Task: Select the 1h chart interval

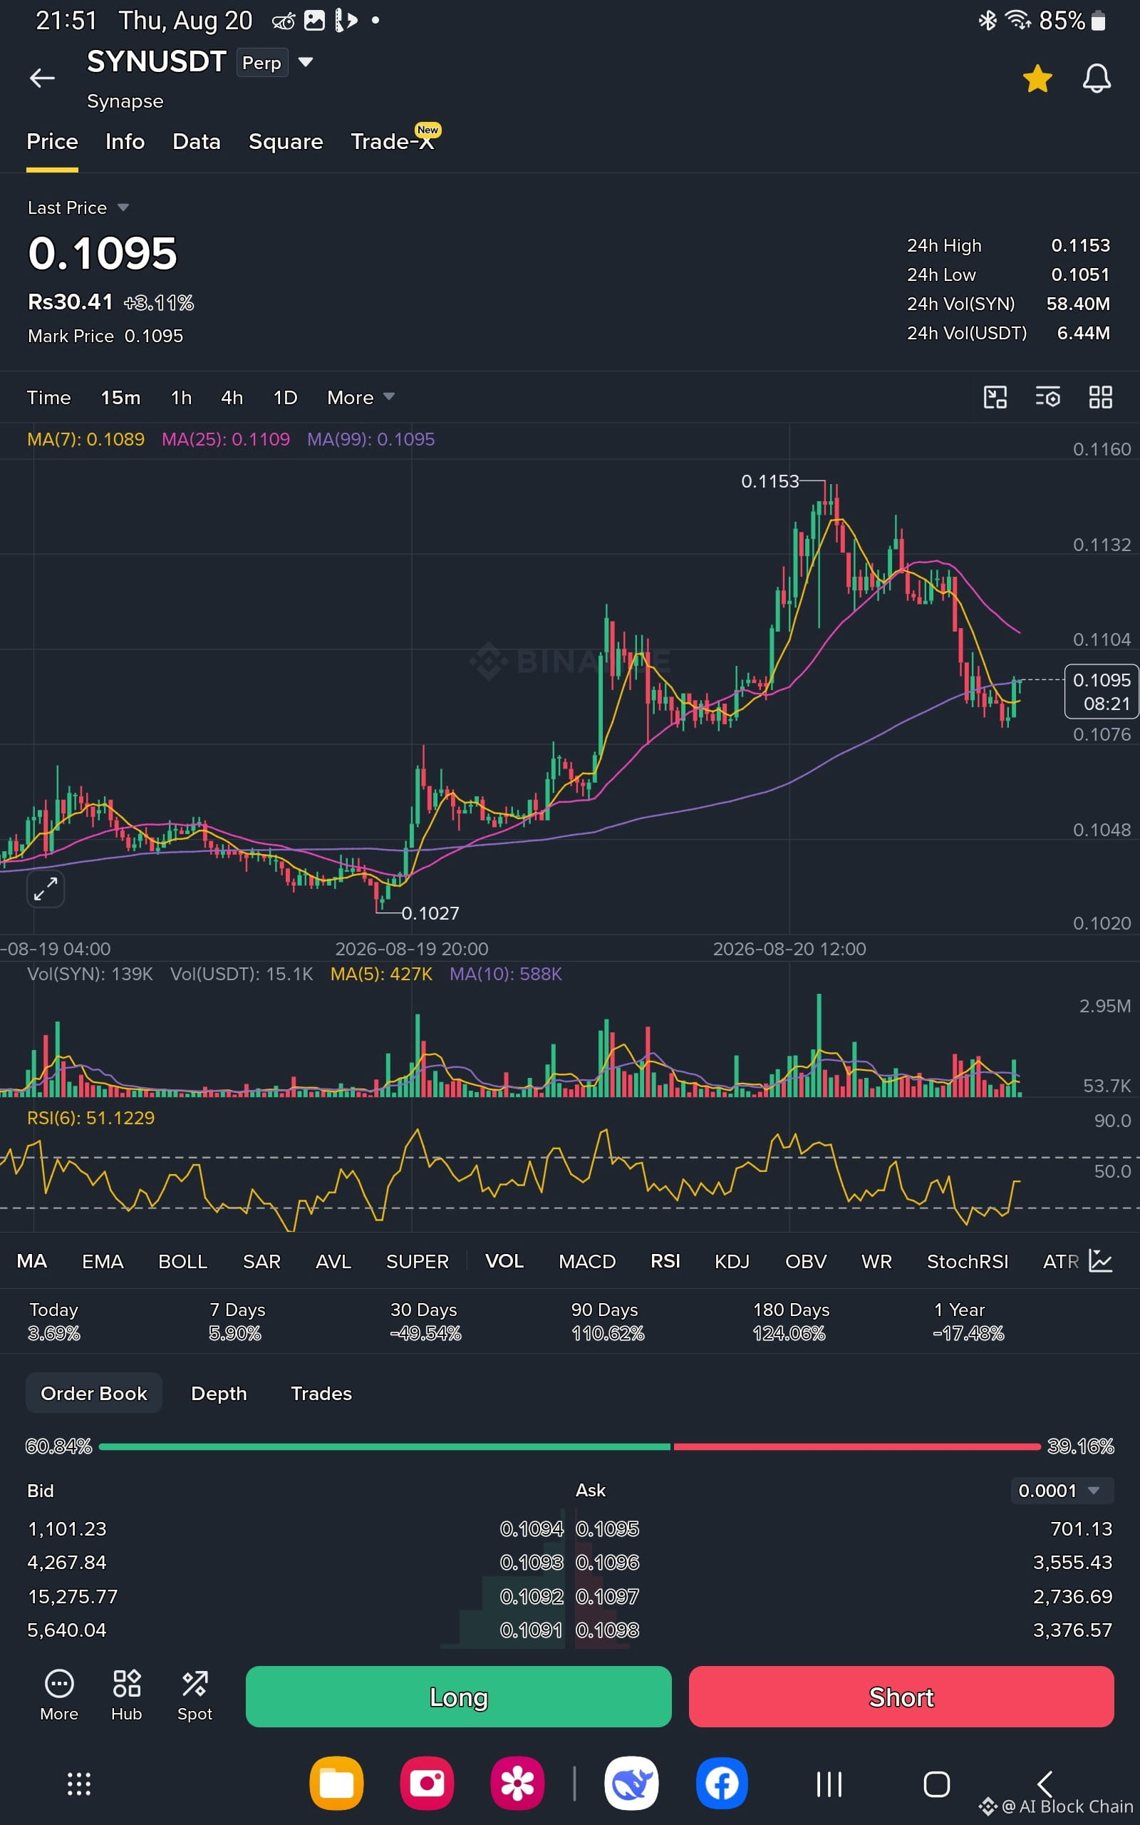Action: click(x=181, y=397)
